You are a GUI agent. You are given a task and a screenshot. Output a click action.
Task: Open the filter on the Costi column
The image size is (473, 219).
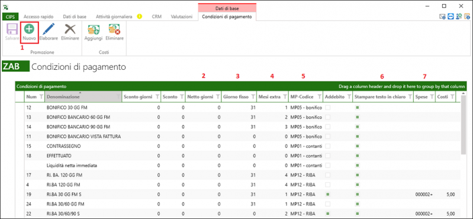(x=452, y=97)
